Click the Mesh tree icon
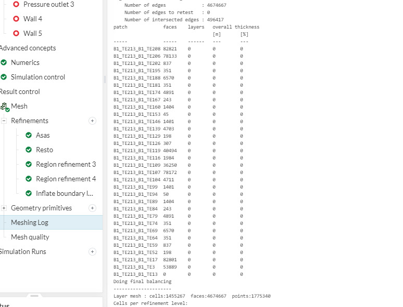Image resolution: width=403 pixels, height=307 pixels. [5, 106]
